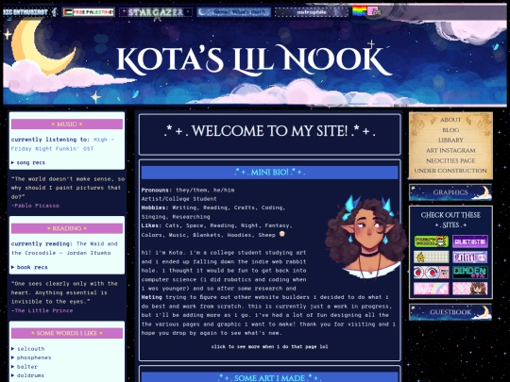The height and width of the screenshot is (382, 510).
Task: Open the Neocities Page menu link
Action: 450,160
